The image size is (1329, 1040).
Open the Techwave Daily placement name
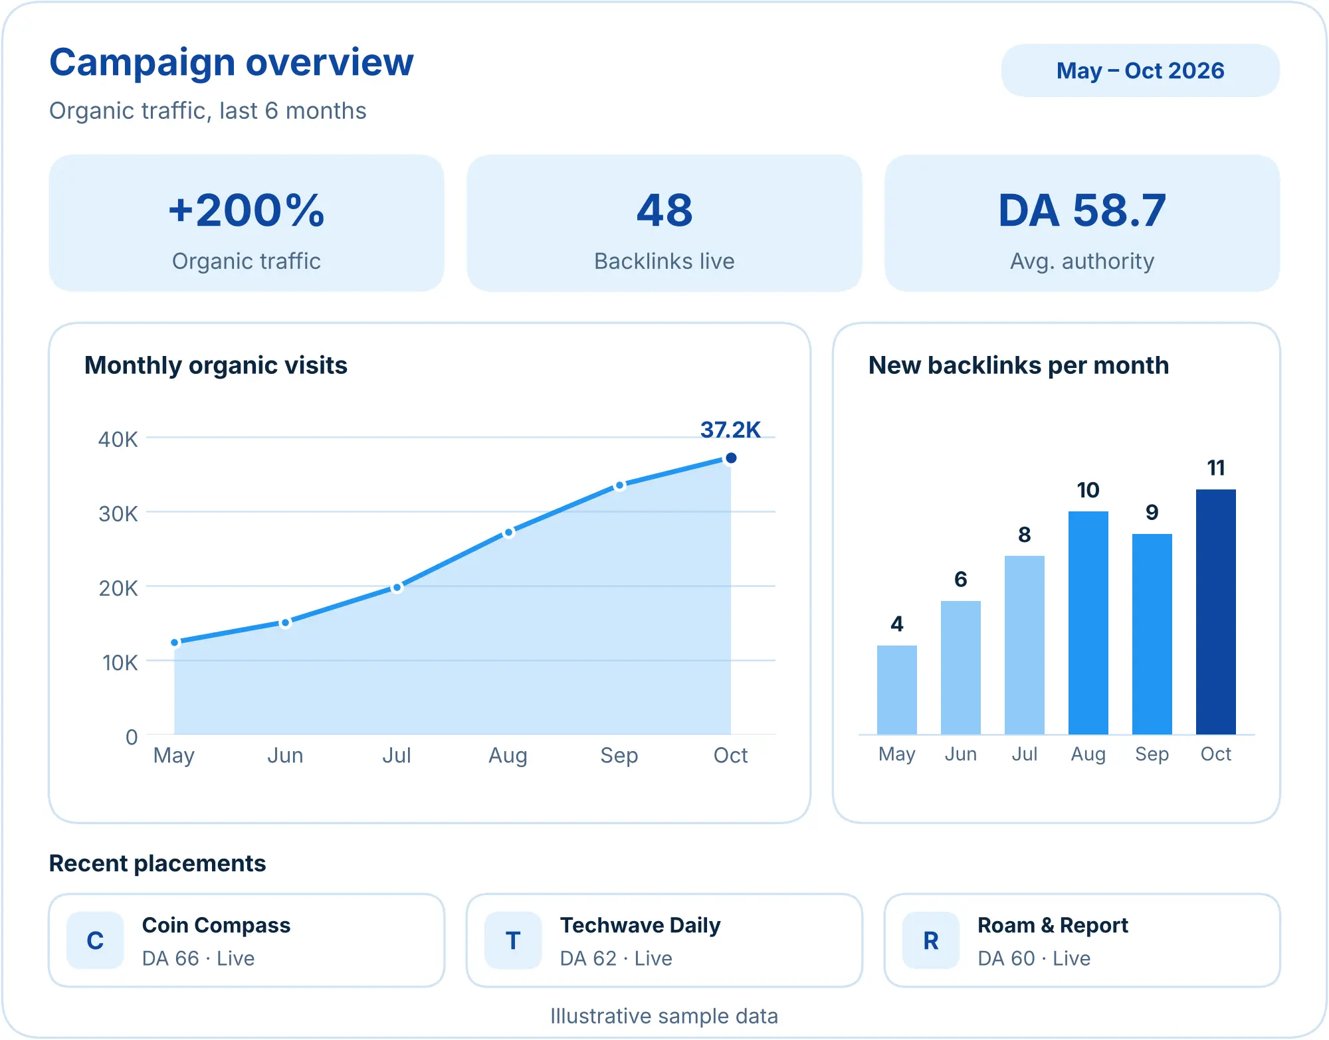click(x=640, y=925)
